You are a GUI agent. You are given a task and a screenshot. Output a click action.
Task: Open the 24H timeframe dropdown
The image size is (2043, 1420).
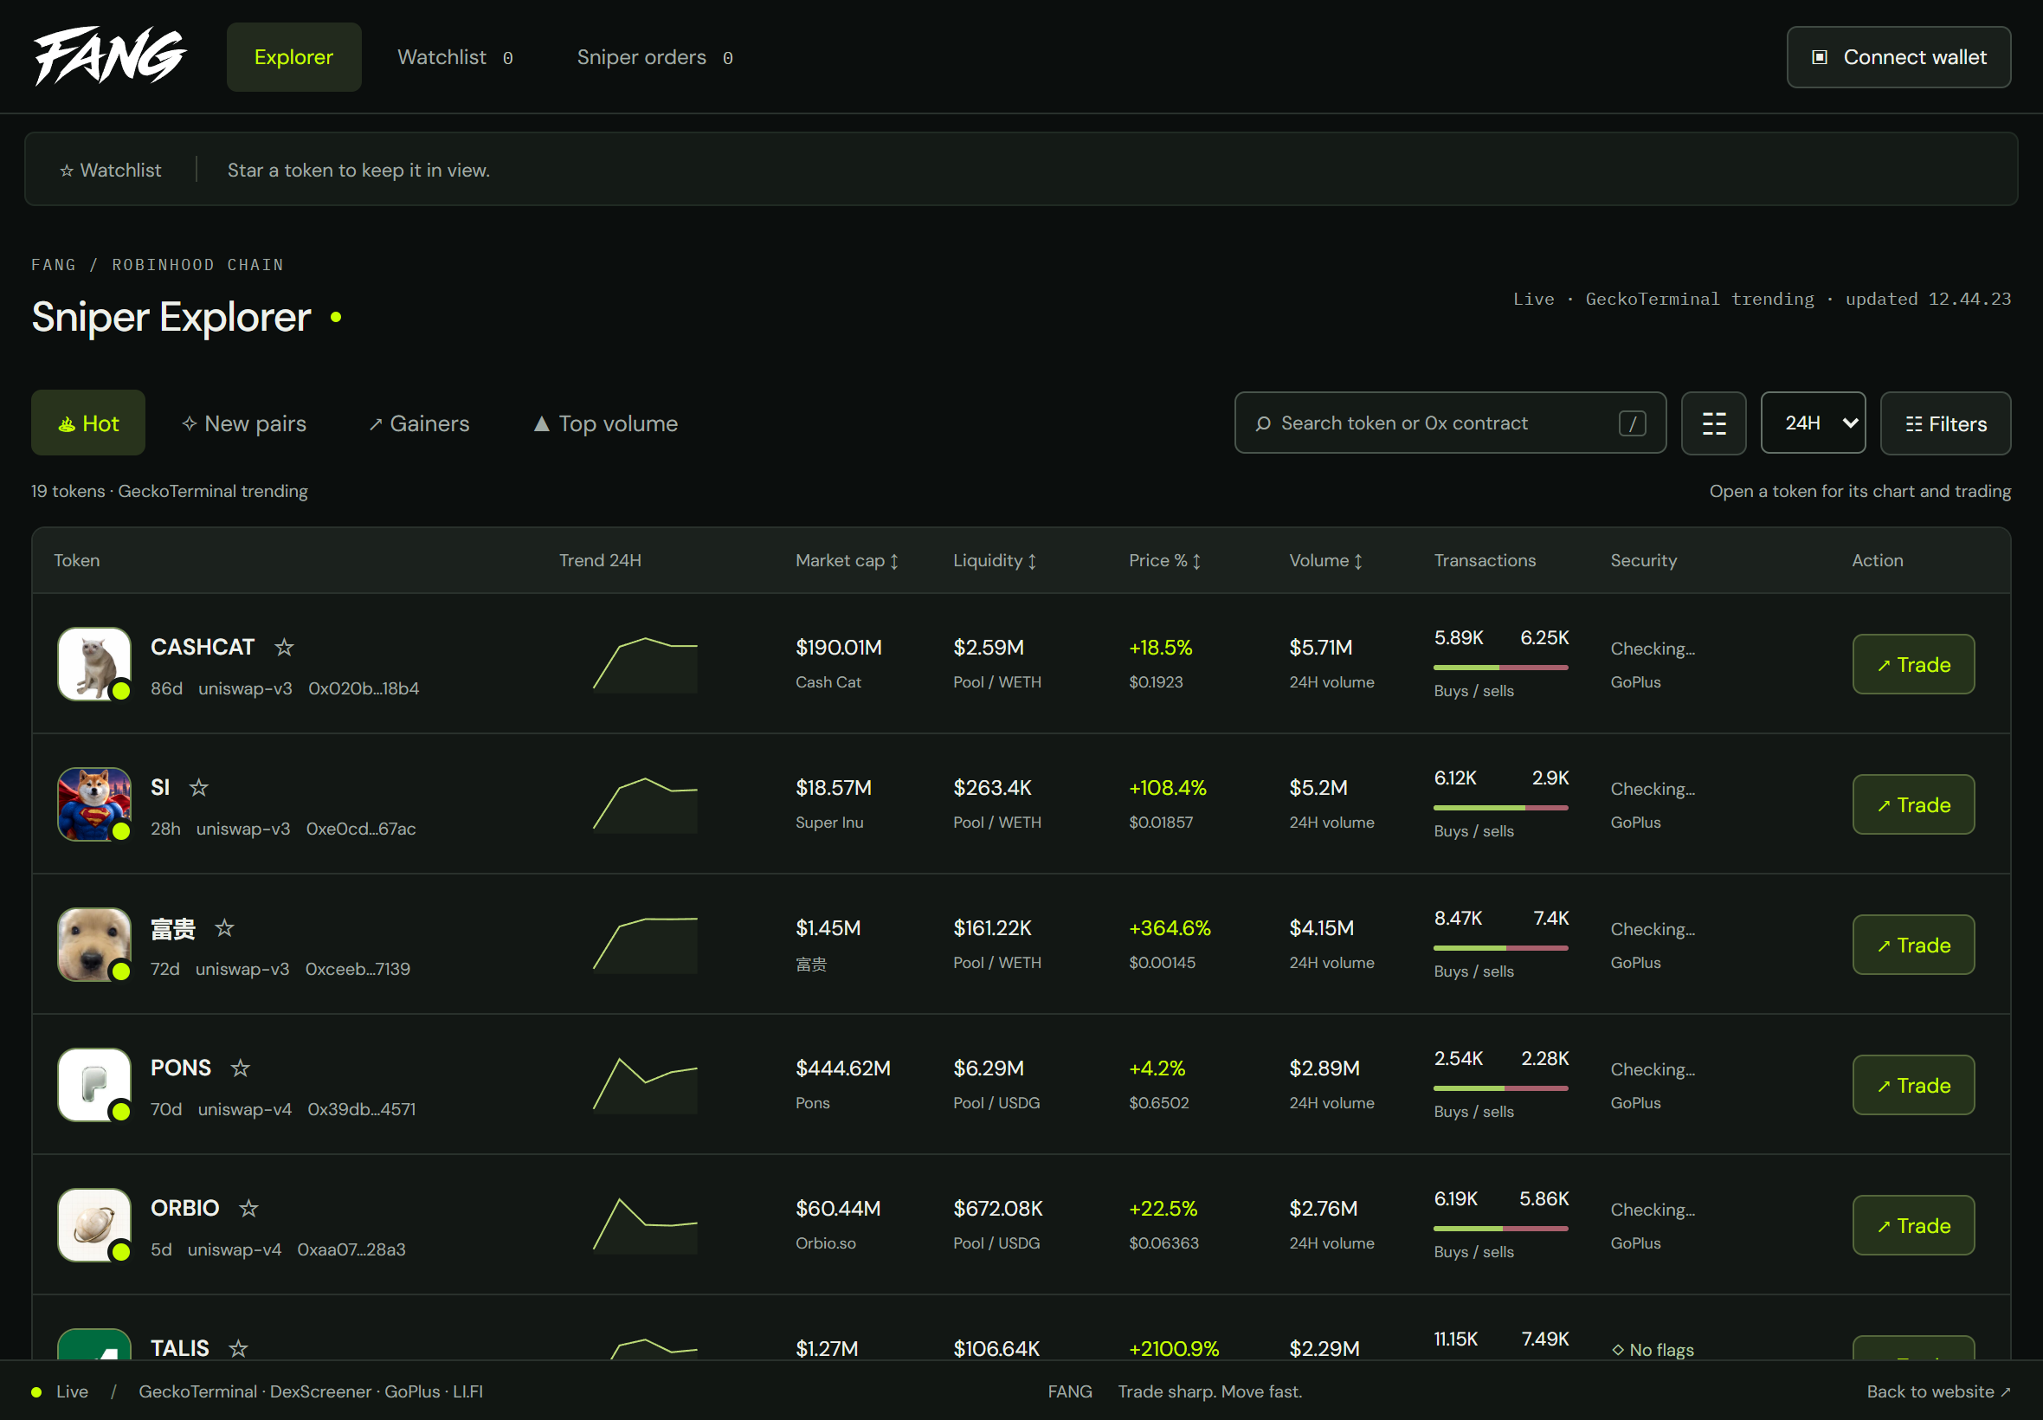coord(1813,423)
